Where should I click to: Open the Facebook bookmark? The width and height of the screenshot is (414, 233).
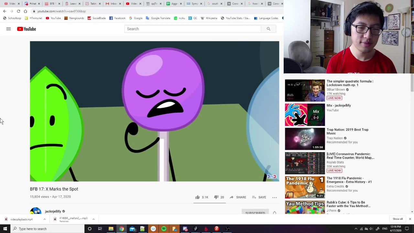pos(117,18)
